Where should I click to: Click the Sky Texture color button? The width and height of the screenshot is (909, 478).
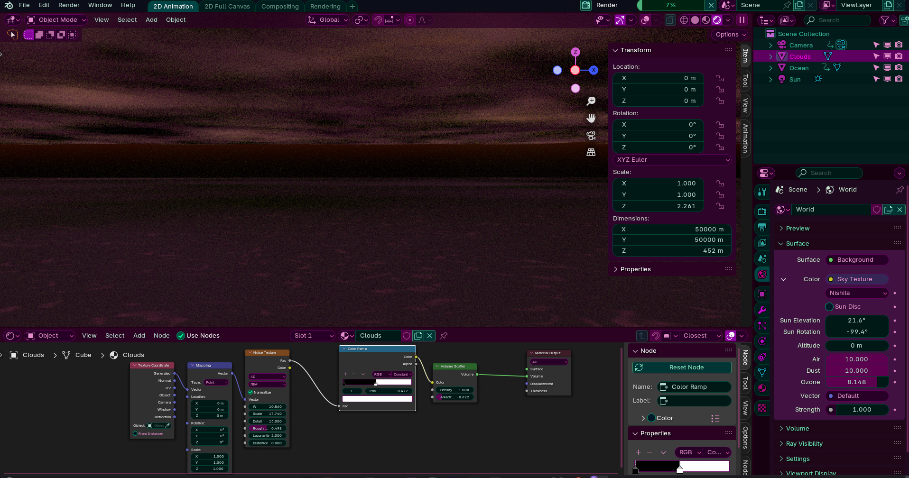click(x=857, y=279)
